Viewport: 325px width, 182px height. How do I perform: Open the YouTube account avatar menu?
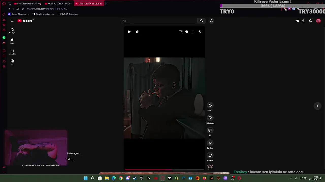click(318, 21)
